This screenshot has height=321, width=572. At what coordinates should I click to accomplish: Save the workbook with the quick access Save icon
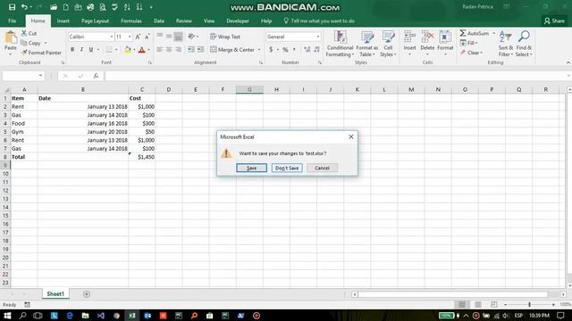tap(12, 7)
